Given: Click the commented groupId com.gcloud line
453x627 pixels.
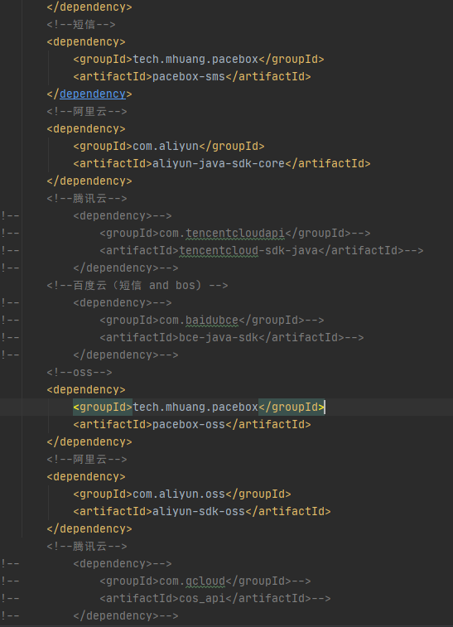Looking at the screenshot, I should (x=205, y=581).
